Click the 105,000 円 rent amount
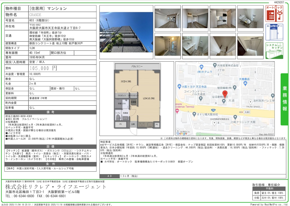Image resolution: width=290 pixels, height=206 pixels. [43, 68]
